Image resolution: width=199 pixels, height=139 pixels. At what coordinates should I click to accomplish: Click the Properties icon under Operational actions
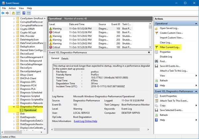pyautogui.click(x=157, y=52)
